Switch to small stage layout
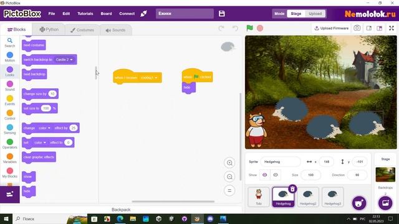This screenshot has height=224, width=399. tap(368, 28)
